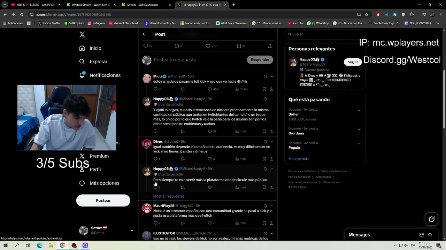Open Inicio in the sidebar

(90, 48)
